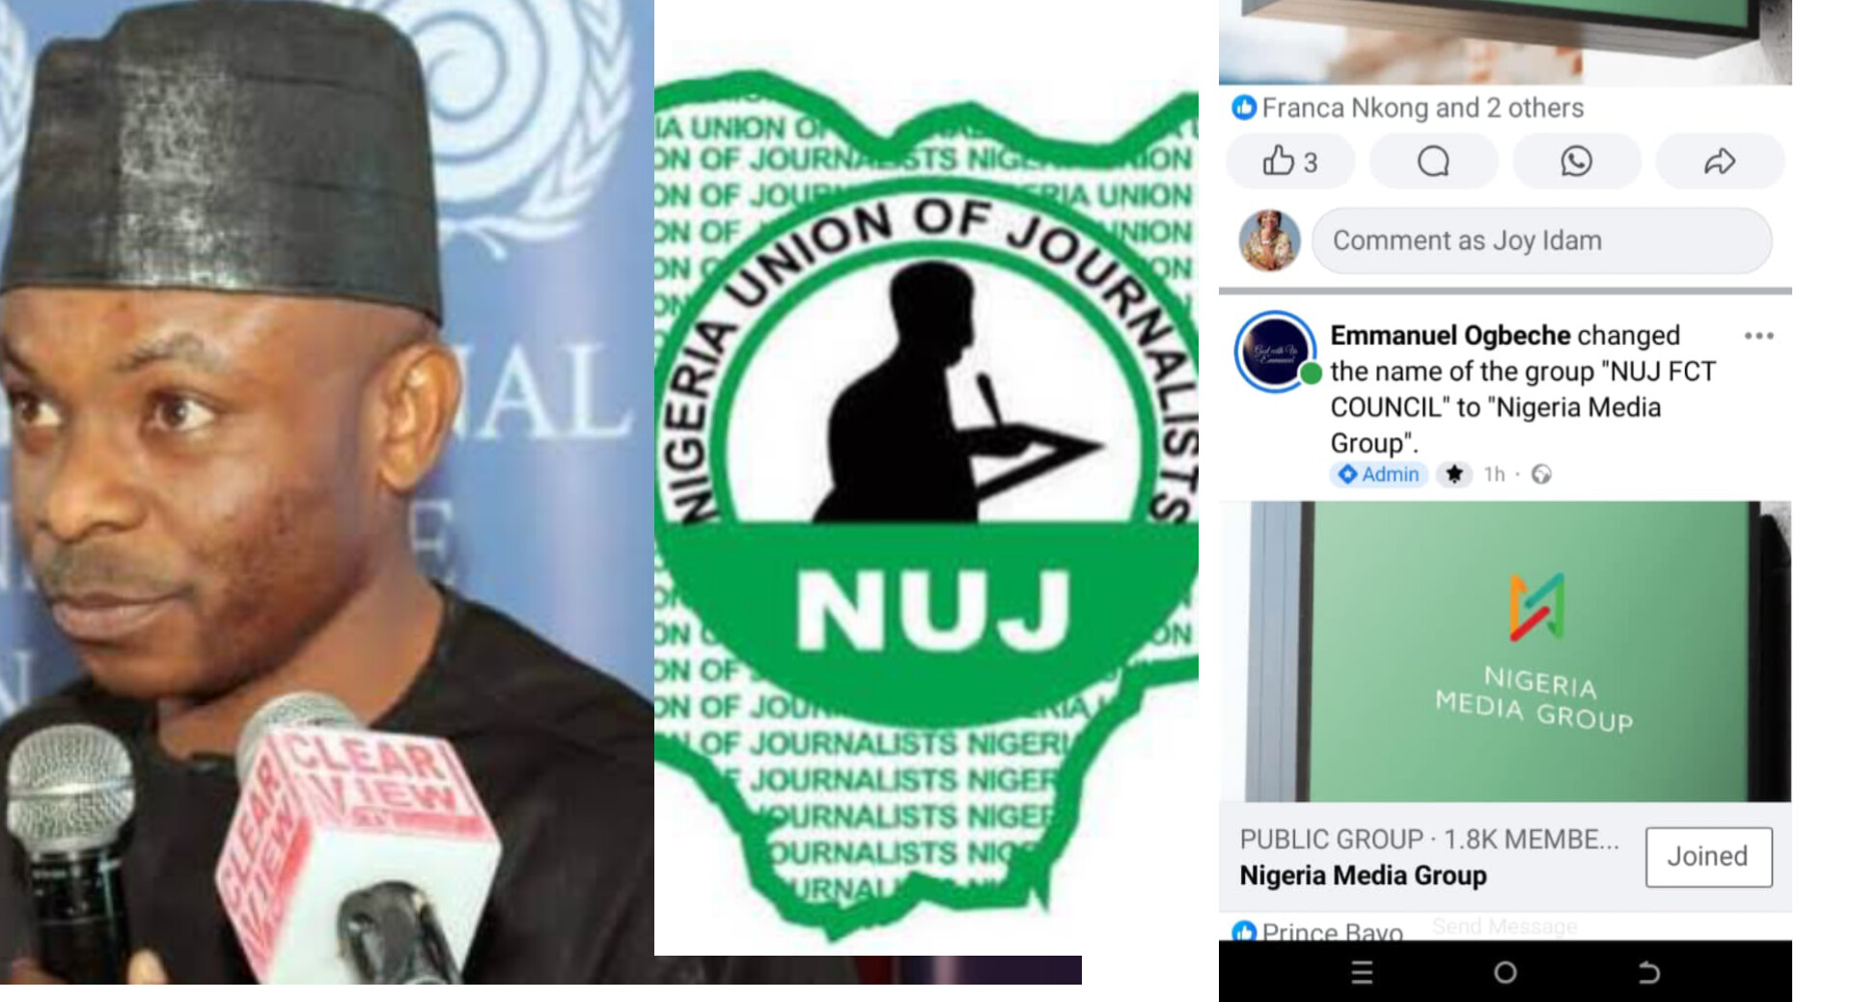
Task: Tap Android back arrow icon
Action: tap(1649, 972)
